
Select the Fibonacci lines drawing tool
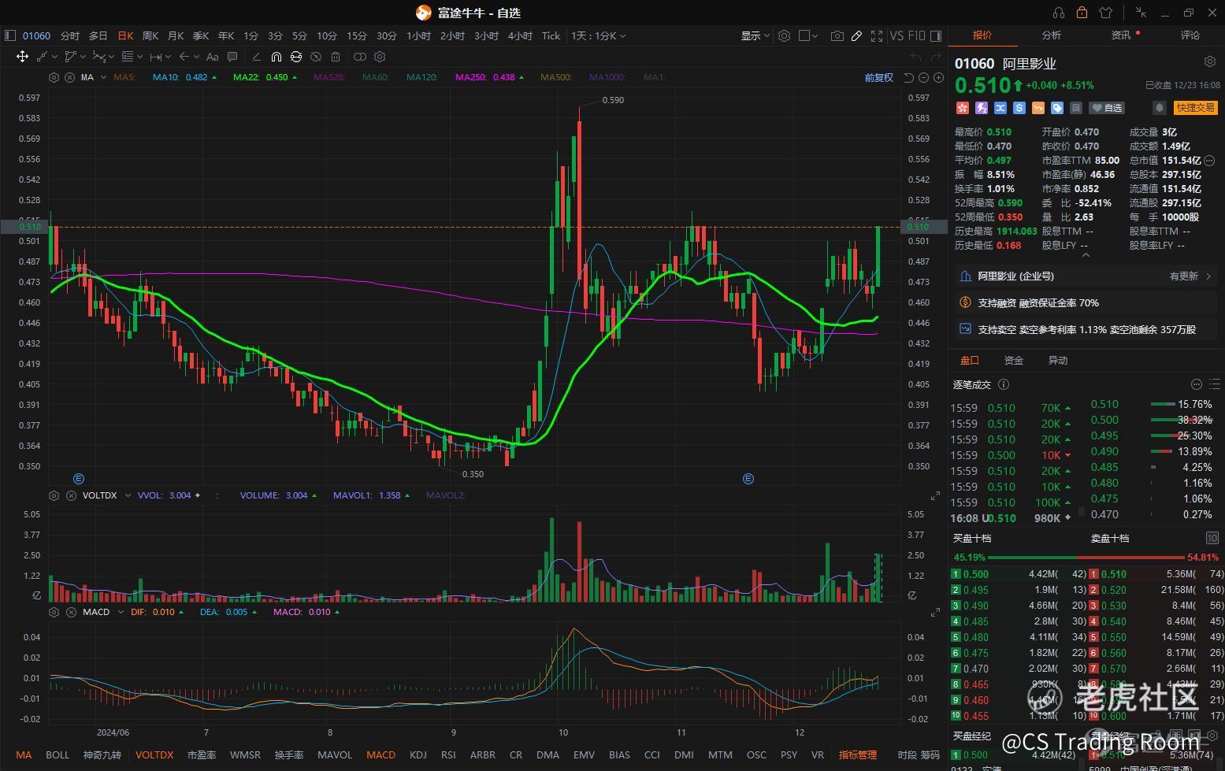coord(128,57)
